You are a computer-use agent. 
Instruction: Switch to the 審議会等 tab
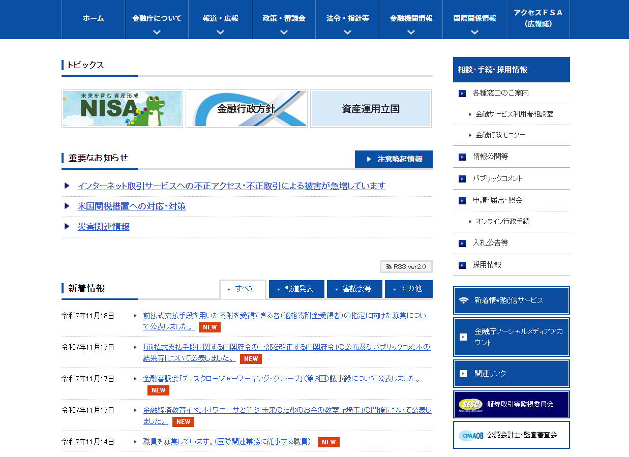(354, 289)
